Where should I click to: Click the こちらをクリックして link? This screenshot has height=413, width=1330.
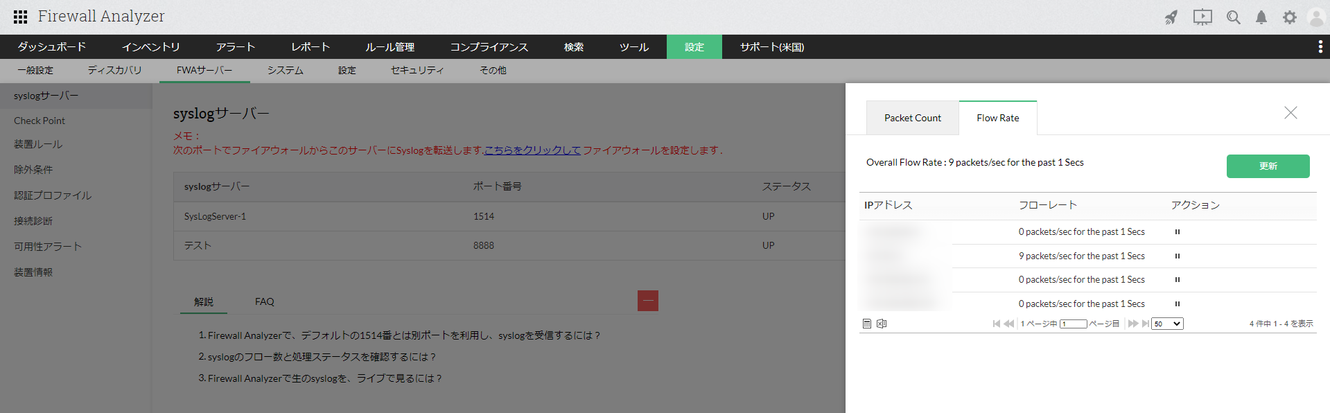pyautogui.click(x=532, y=150)
